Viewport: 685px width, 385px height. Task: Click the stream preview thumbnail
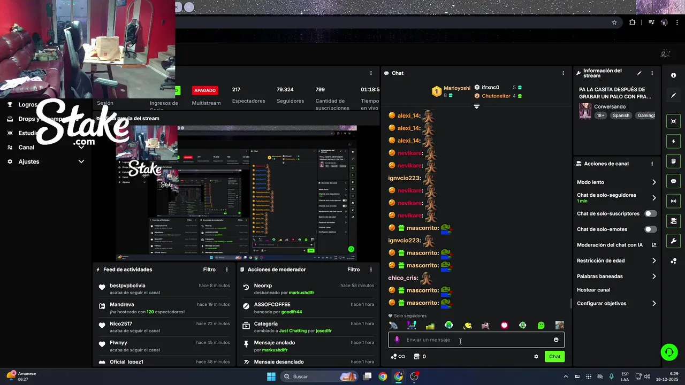click(237, 192)
